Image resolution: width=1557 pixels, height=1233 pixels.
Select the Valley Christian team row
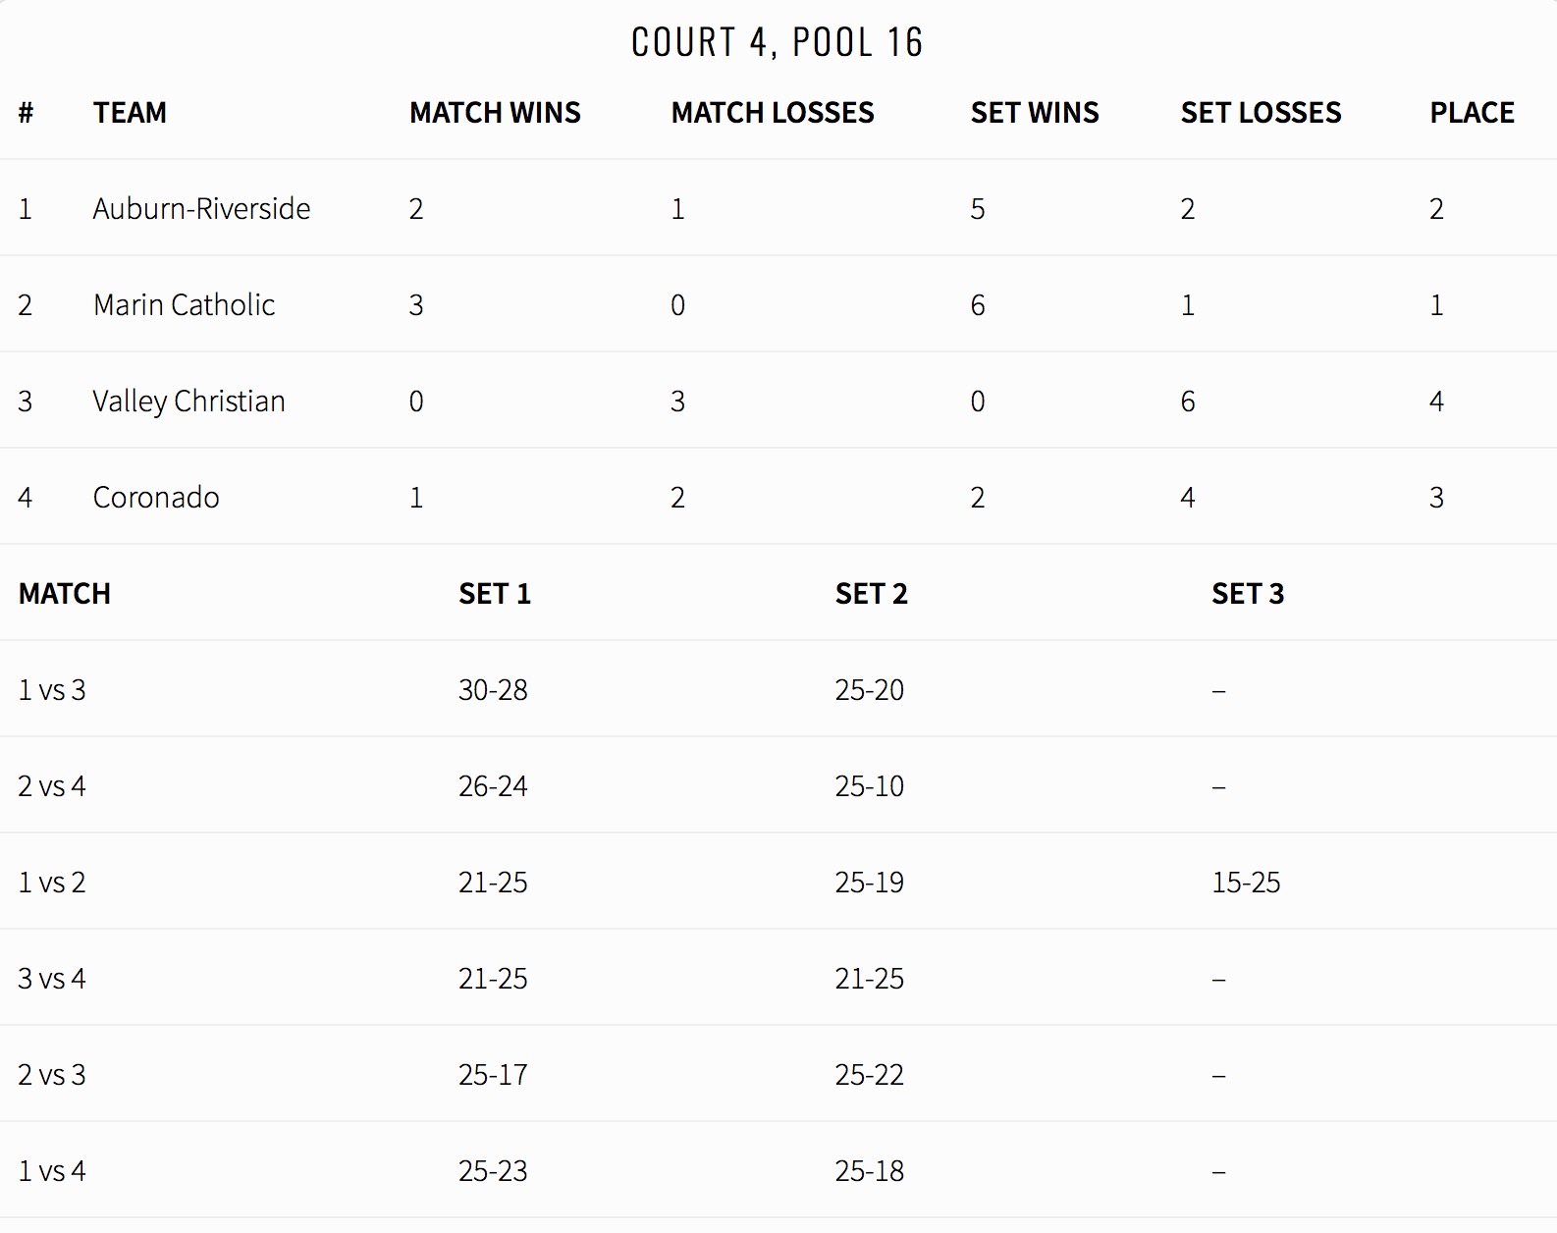778,401
